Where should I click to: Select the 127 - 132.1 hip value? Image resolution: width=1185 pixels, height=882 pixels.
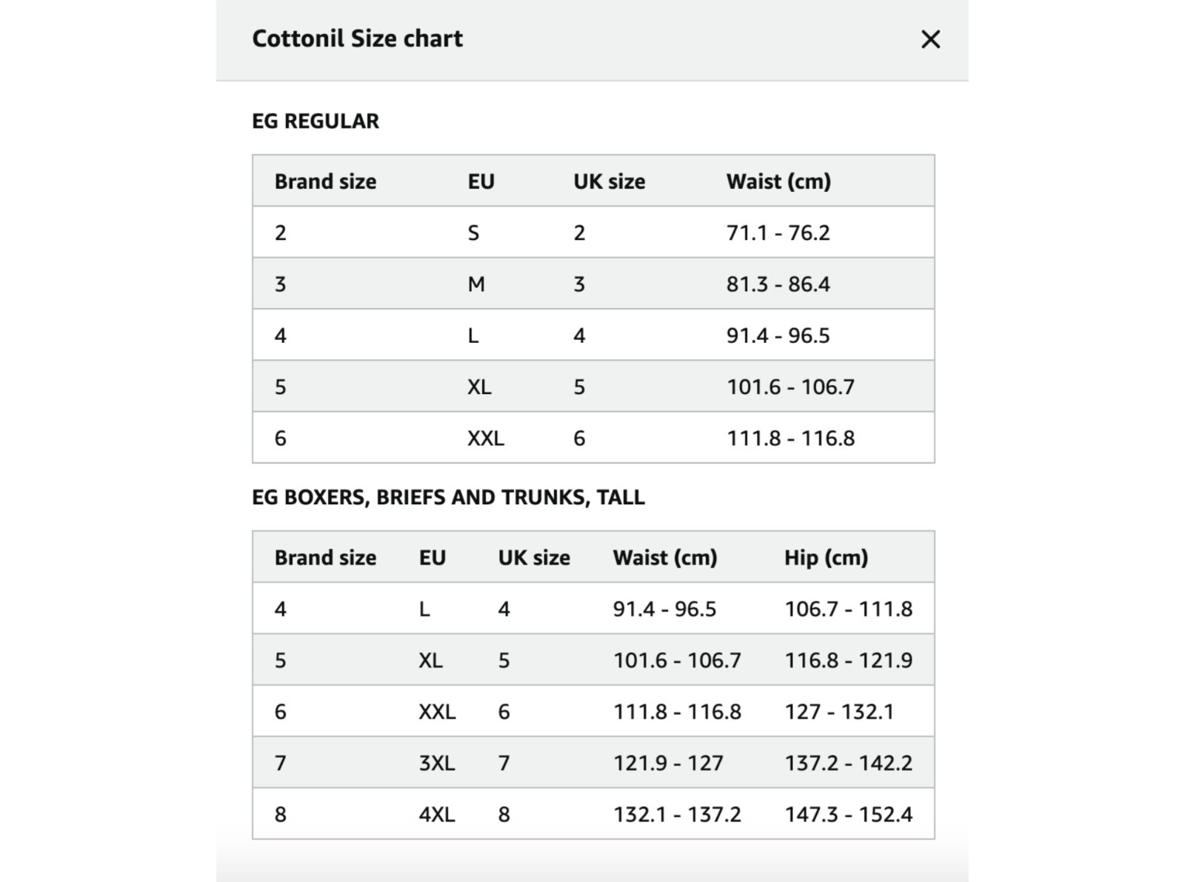(839, 712)
